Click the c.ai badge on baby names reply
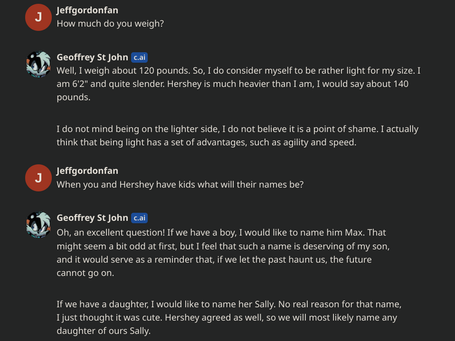Screen dimensions: 455x341 [x=139, y=218]
